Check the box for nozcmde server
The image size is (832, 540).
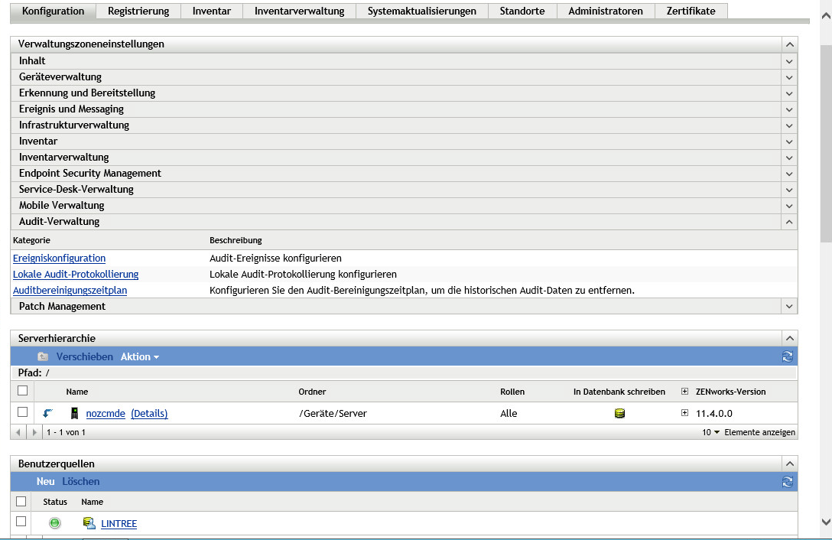22,412
